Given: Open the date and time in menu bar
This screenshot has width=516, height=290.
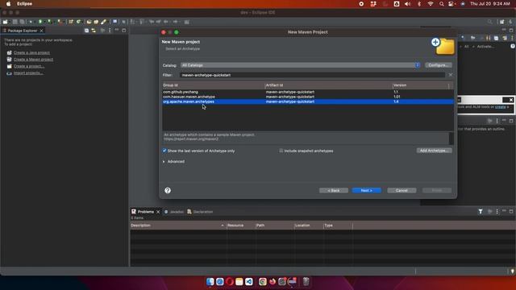Looking at the screenshot, I should point(490,3).
